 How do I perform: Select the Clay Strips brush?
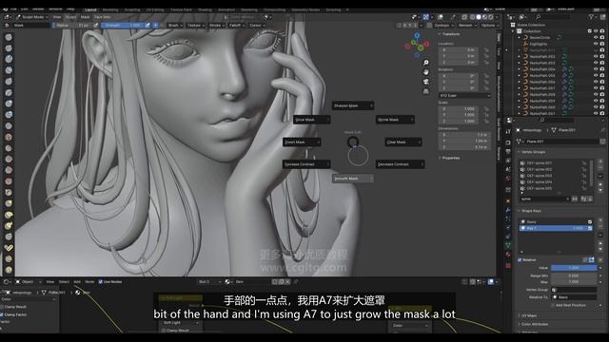(9, 70)
